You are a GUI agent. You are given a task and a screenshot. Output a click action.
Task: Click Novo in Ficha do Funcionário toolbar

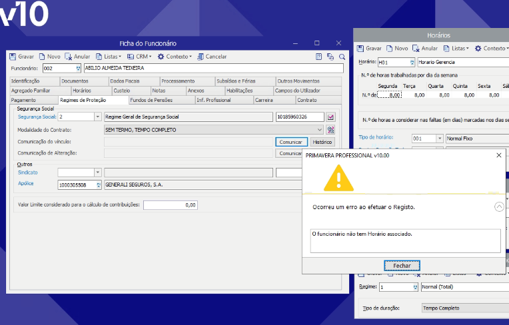point(49,57)
